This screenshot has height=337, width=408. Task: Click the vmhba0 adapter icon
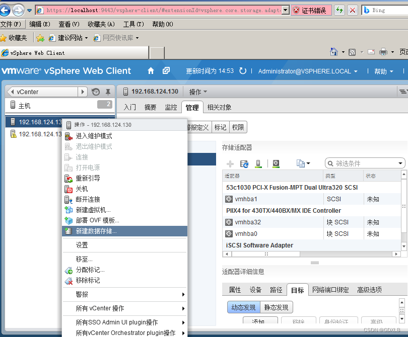(x=229, y=234)
